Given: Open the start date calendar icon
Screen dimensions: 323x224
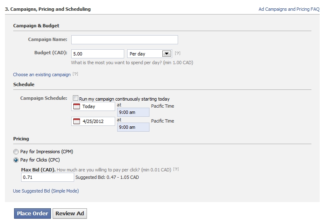Looking at the screenshot, I should click(x=77, y=106).
